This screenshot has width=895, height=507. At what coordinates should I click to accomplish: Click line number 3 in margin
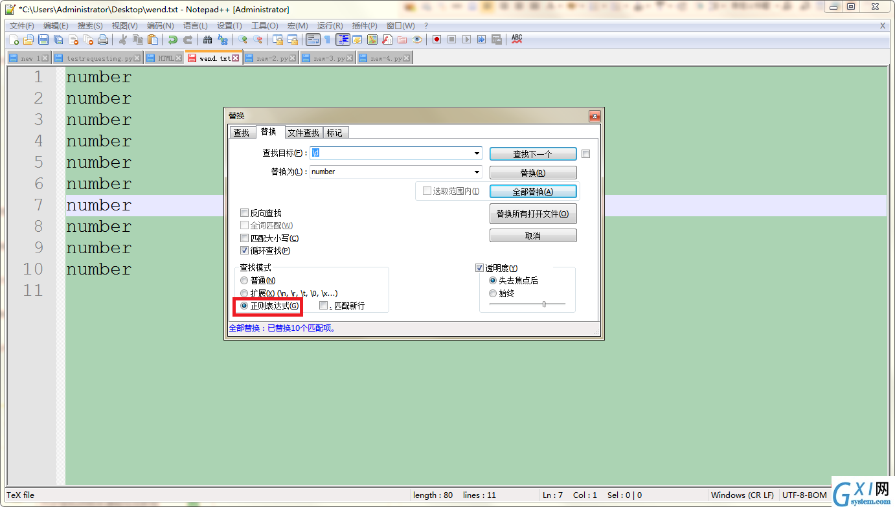pyautogui.click(x=39, y=120)
